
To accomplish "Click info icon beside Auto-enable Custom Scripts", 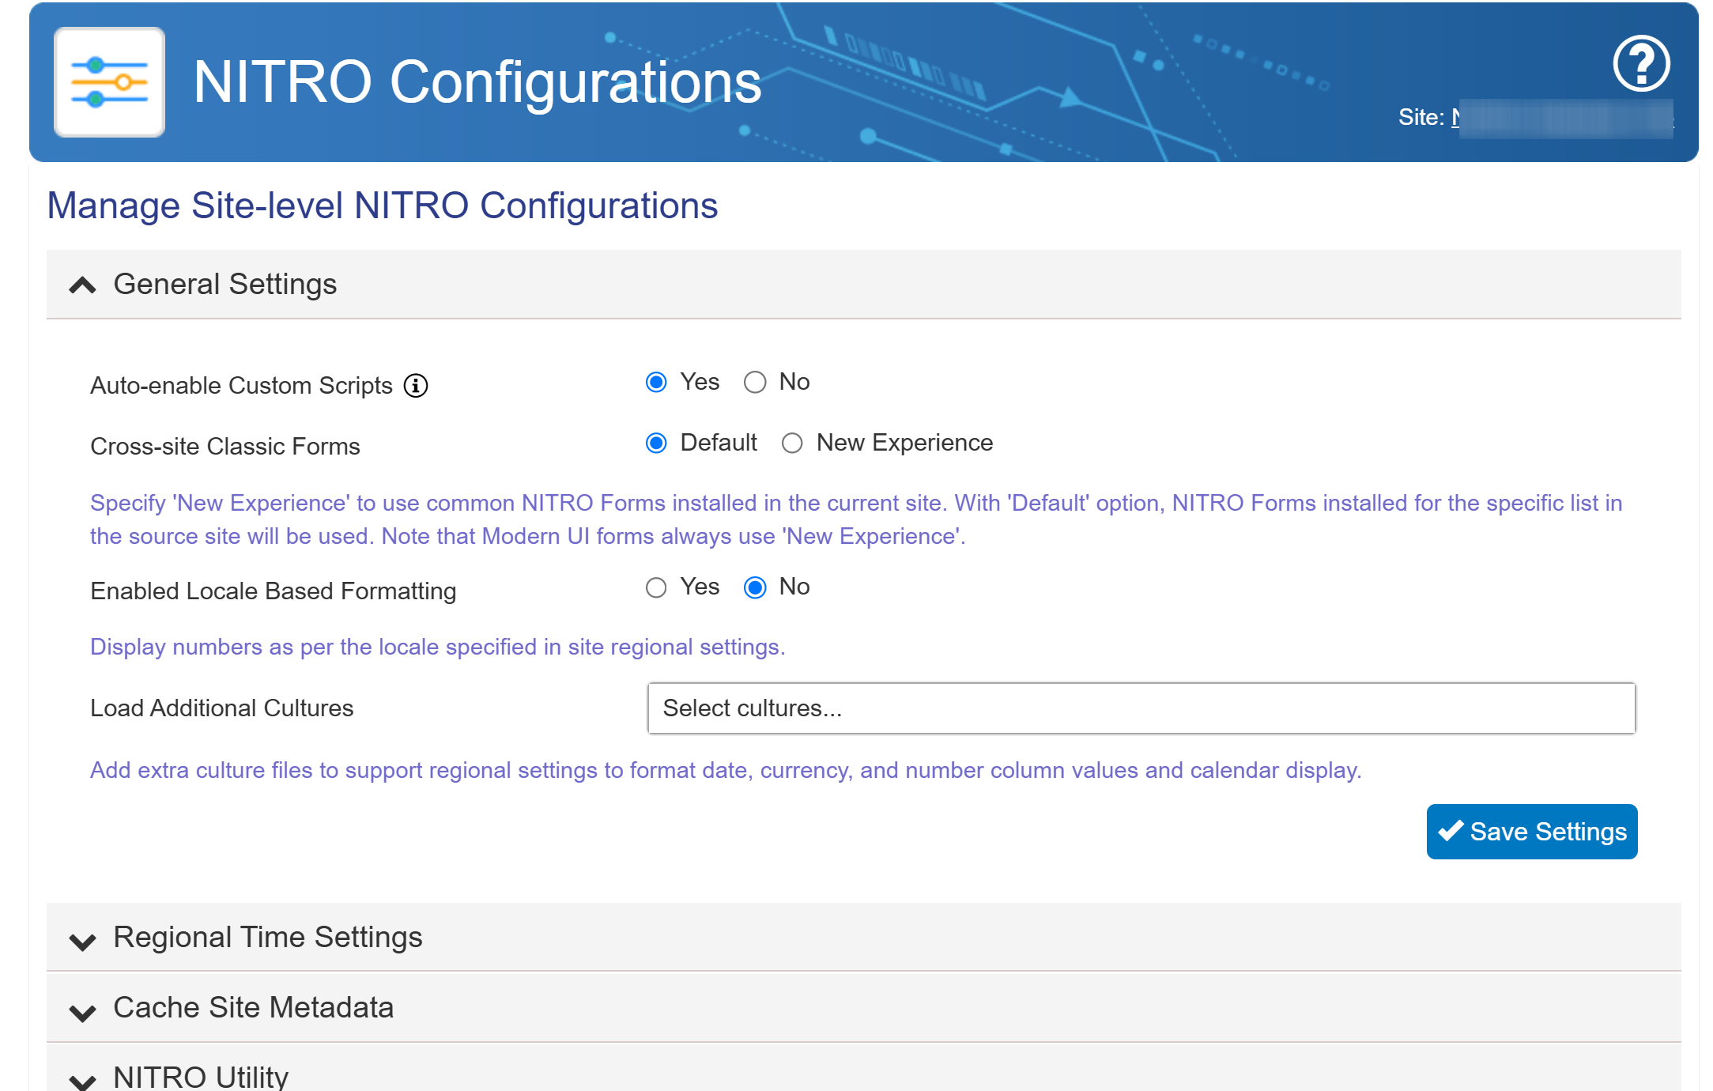I will pos(416,386).
